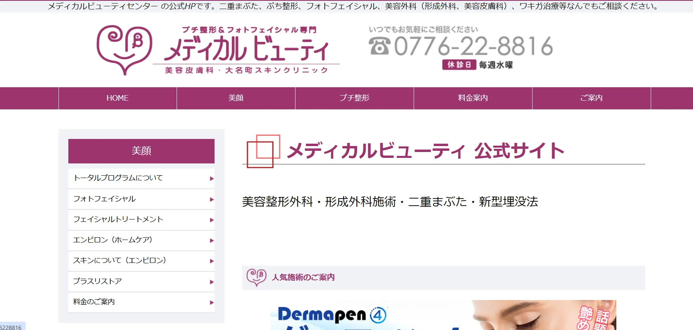Screen dimensions: 693x330
Task: Click the telephone icon beside the phone number
Action: 379,46
